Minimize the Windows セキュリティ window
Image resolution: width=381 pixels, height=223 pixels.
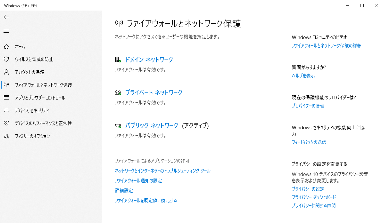347,5
